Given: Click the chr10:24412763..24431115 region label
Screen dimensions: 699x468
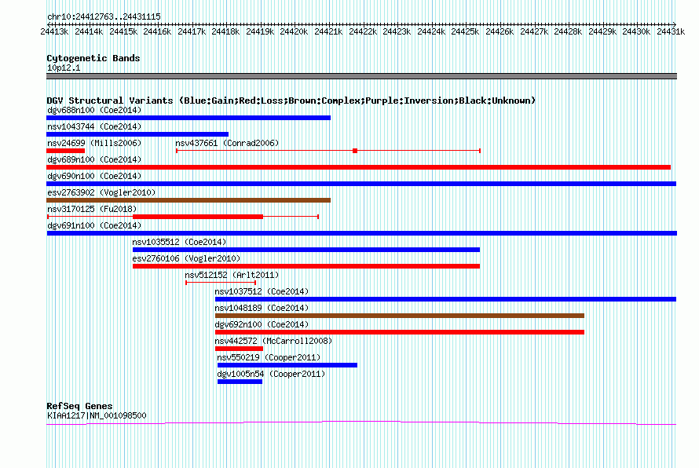Looking at the screenshot, I should click(104, 16).
